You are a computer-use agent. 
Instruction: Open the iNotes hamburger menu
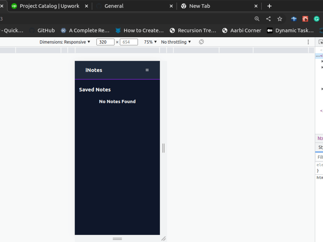click(147, 70)
